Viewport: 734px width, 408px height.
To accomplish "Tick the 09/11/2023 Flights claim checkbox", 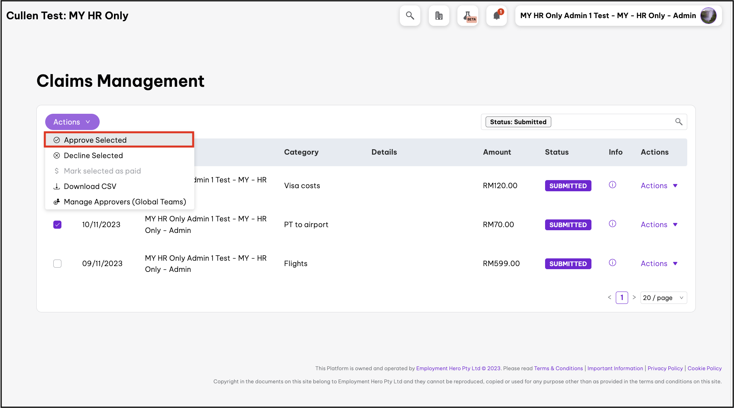I will [58, 263].
